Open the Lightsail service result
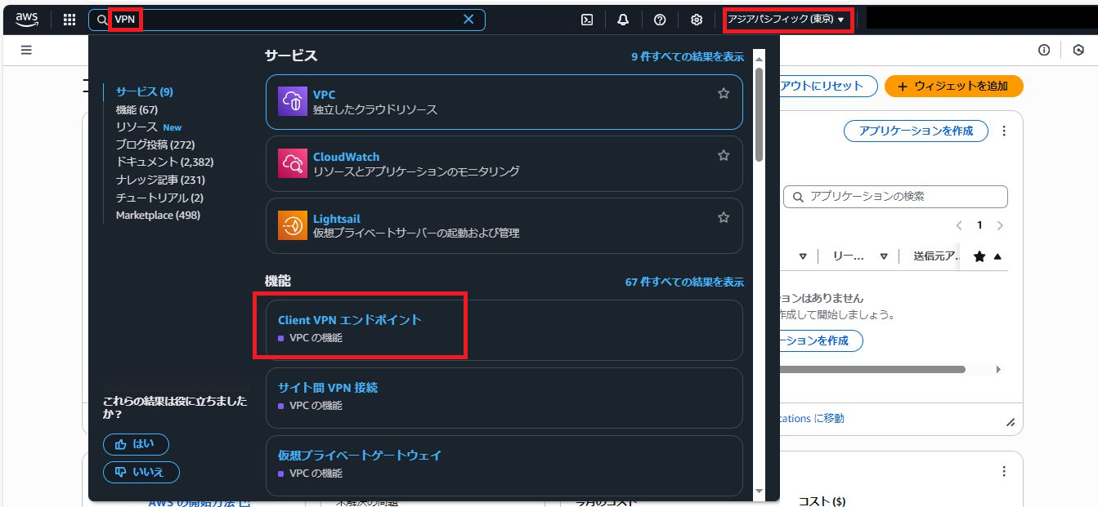The width and height of the screenshot is (1098, 507). click(504, 225)
